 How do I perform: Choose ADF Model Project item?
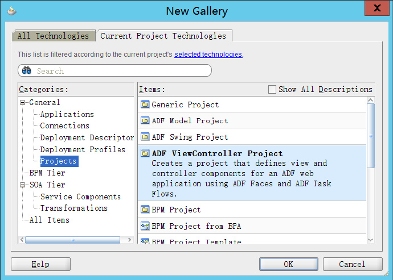252,120
